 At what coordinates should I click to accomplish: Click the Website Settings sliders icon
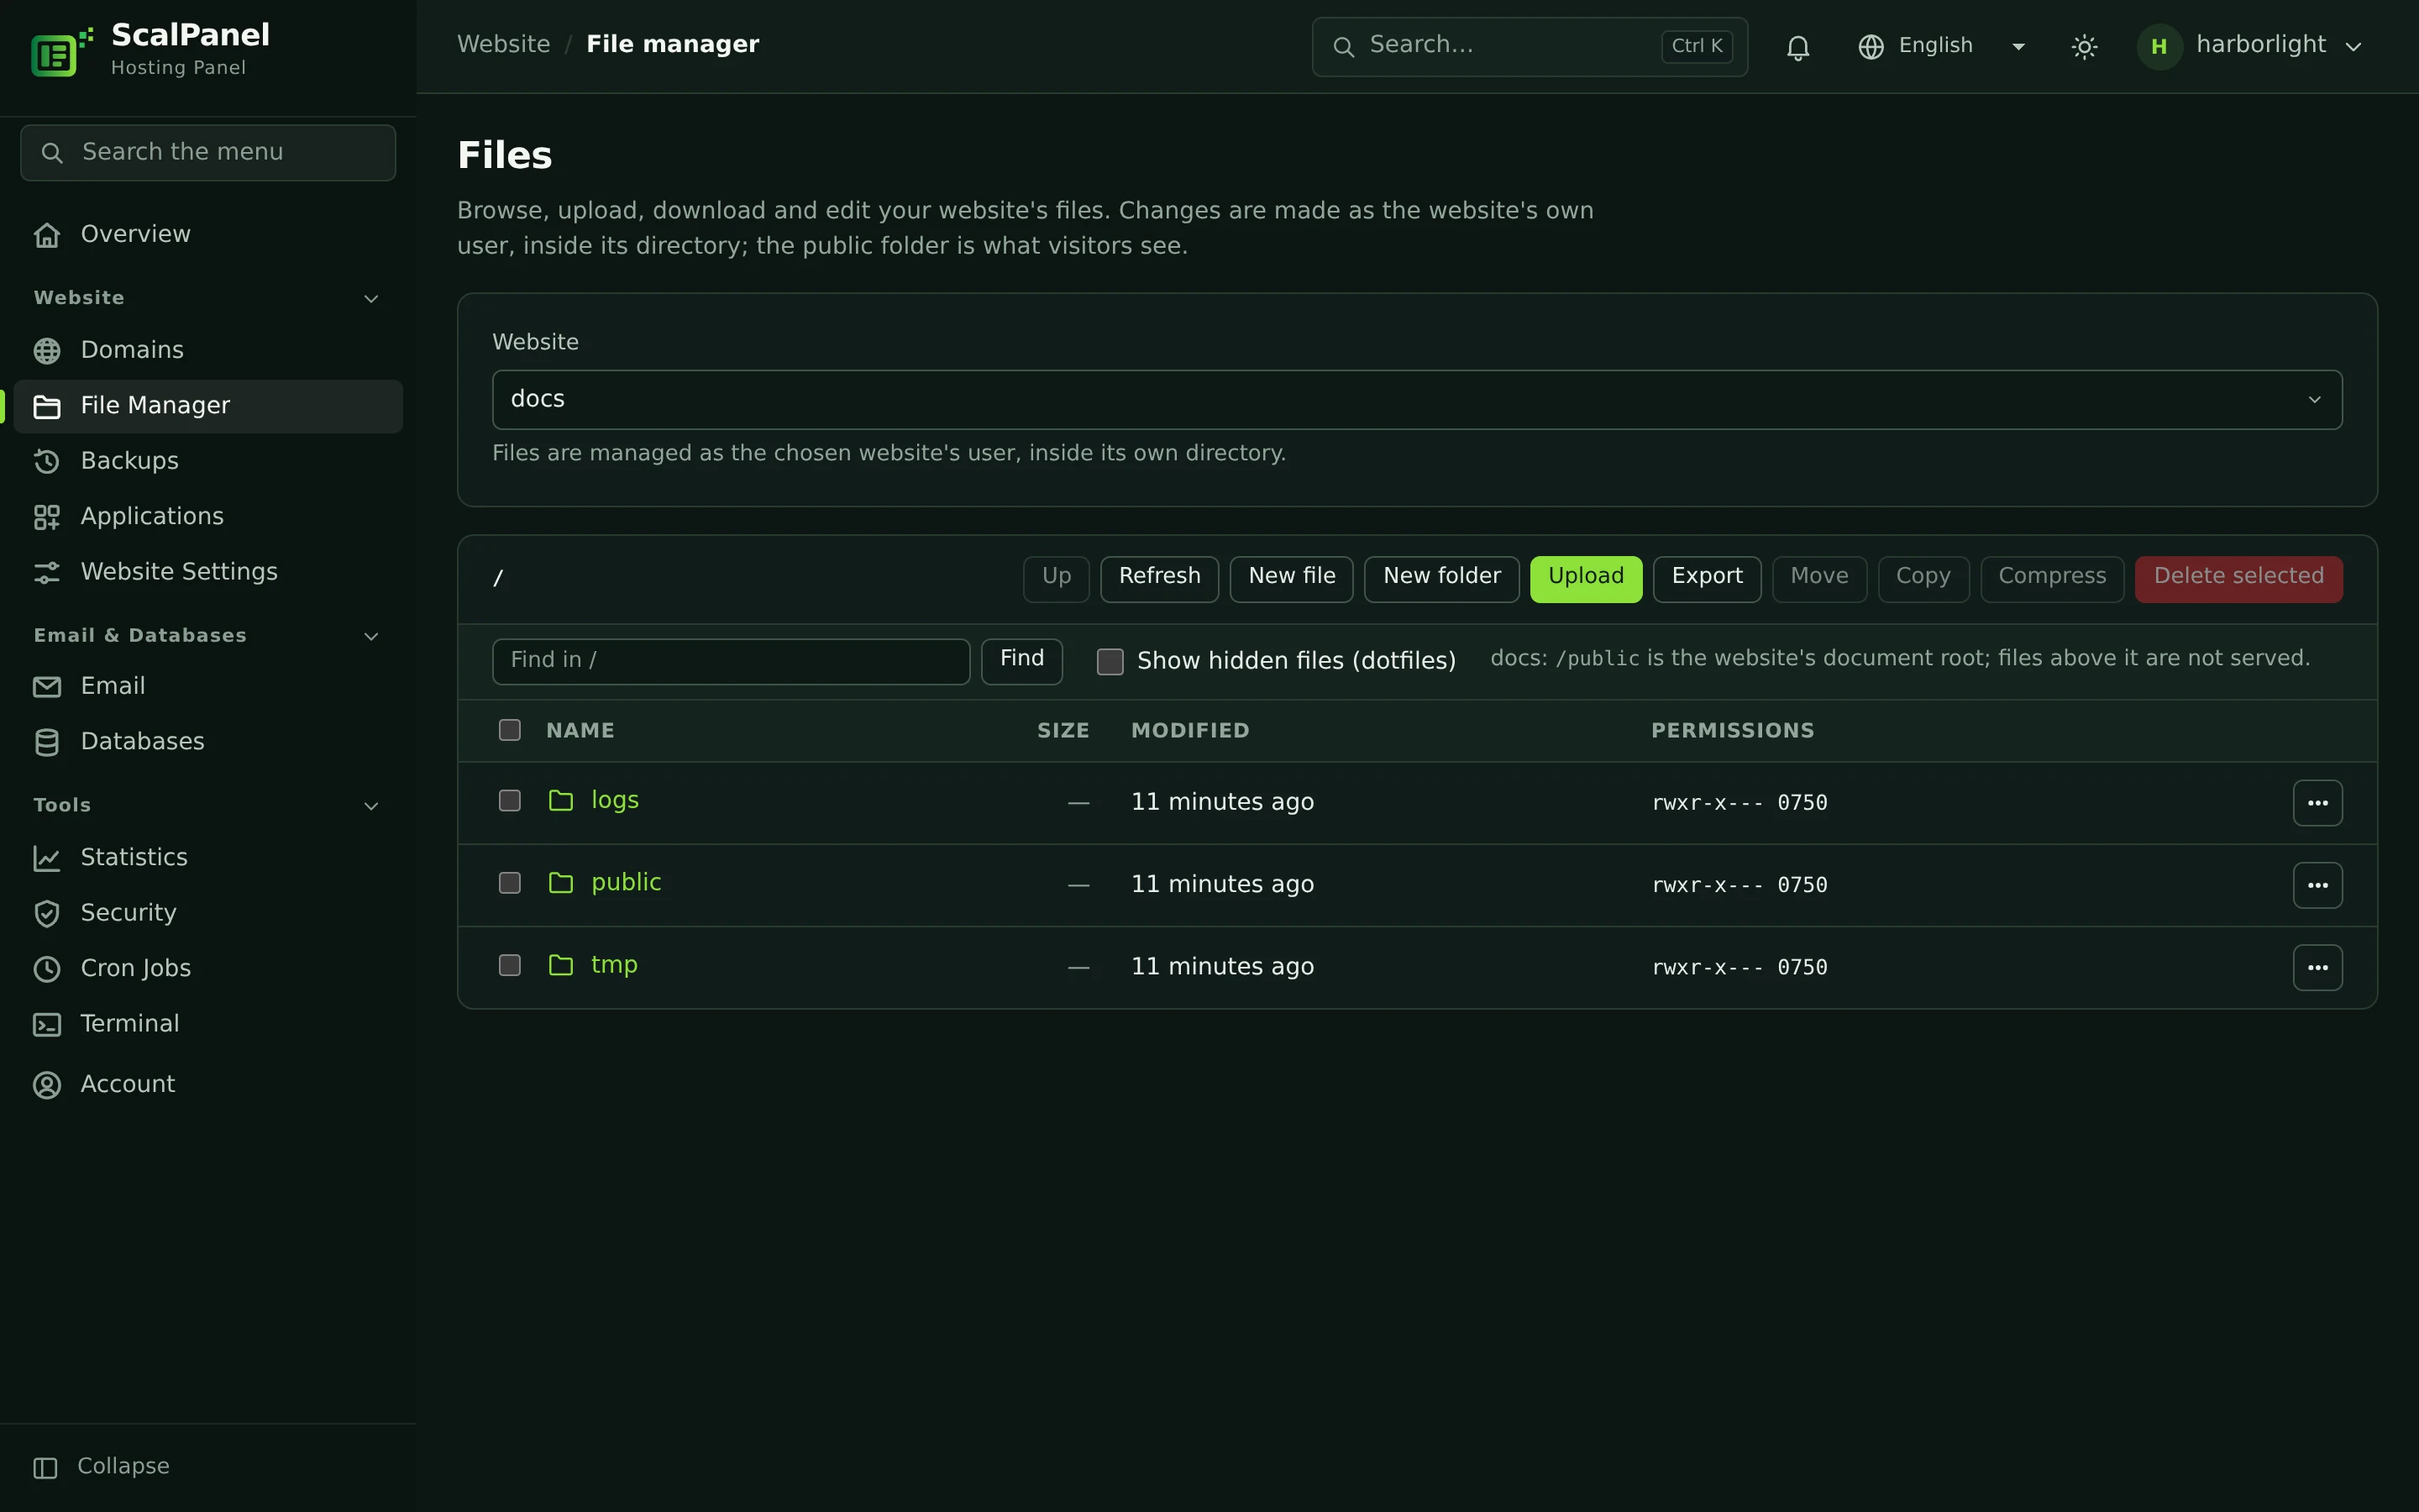(x=47, y=573)
